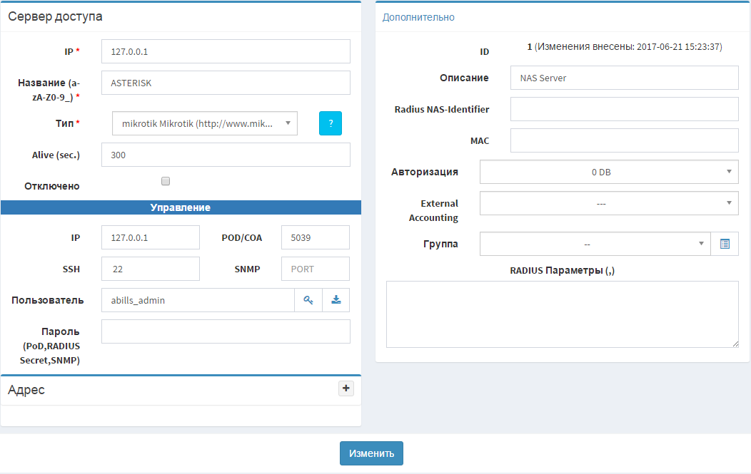
Task: Focus the Название field containing ASTERISK
Action: pos(226,83)
